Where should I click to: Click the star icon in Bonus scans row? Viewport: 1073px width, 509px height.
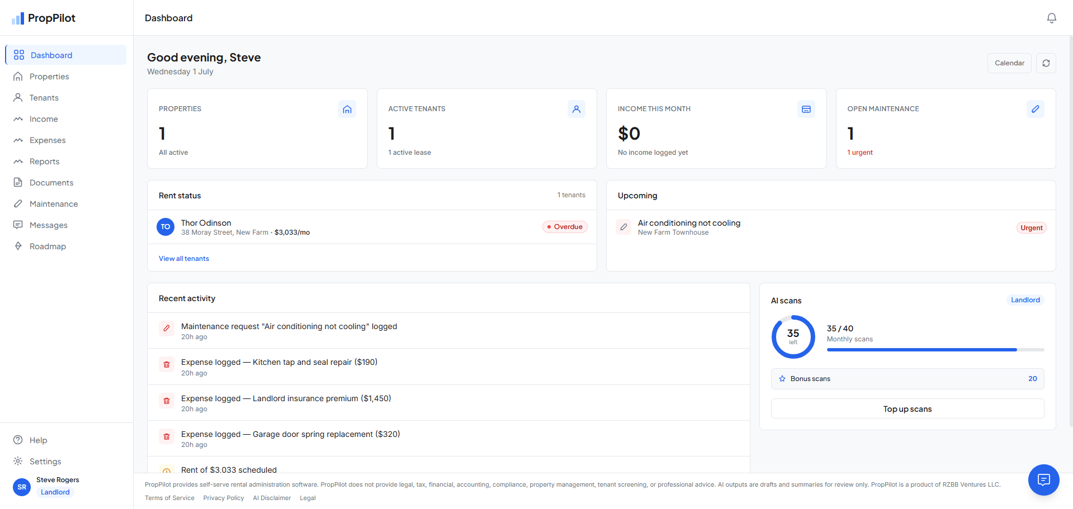tap(782, 379)
